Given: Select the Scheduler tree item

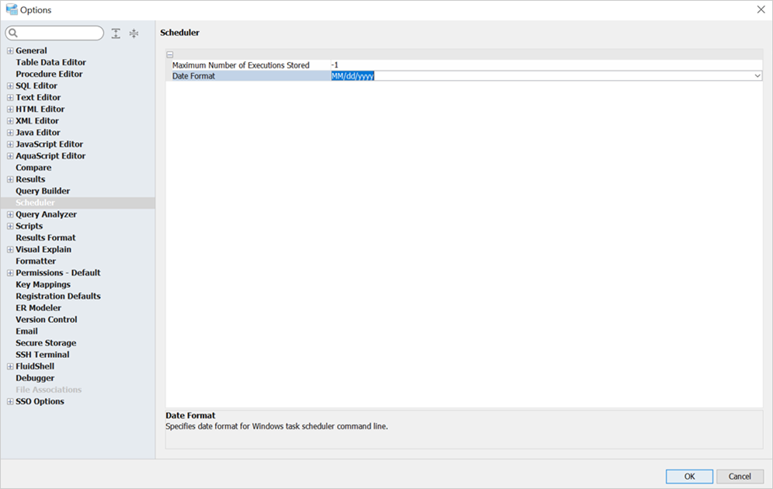Looking at the screenshot, I should pyautogui.click(x=36, y=203).
